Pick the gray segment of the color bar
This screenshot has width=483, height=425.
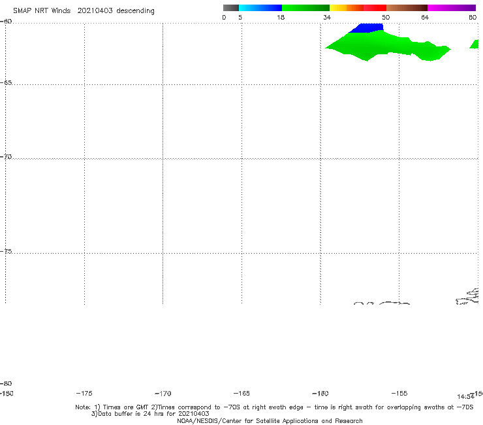pos(230,8)
